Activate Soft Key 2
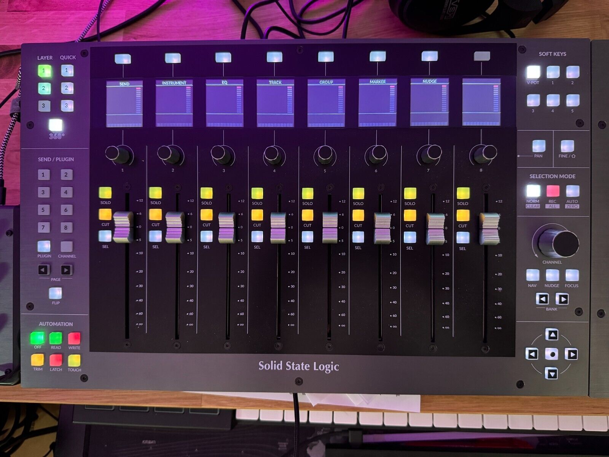The height and width of the screenshot is (457, 609). [x=572, y=72]
